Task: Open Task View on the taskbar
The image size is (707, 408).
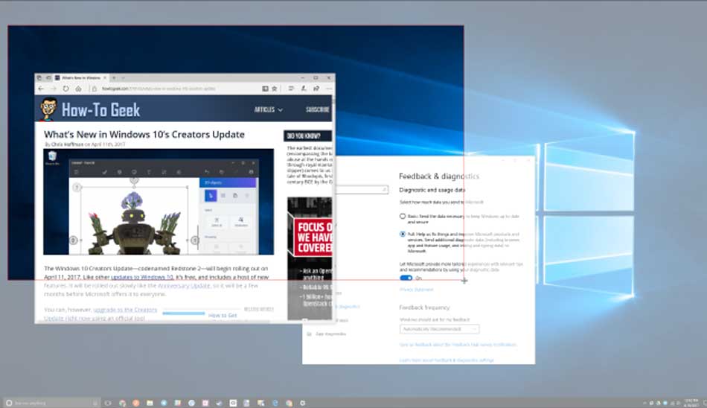Action: point(108,403)
